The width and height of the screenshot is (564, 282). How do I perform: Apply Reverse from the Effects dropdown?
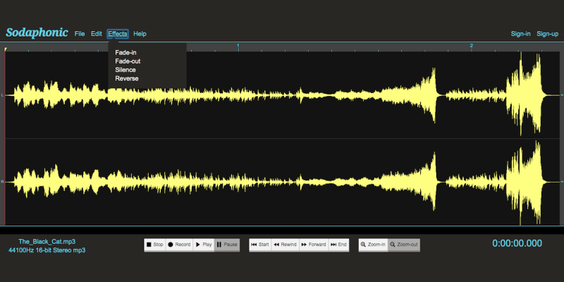click(127, 78)
